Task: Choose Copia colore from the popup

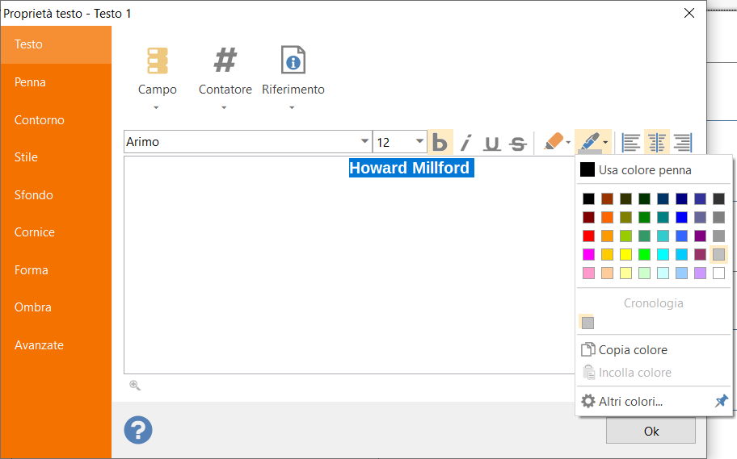Action: pyautogui.click(x=654, y=349)
